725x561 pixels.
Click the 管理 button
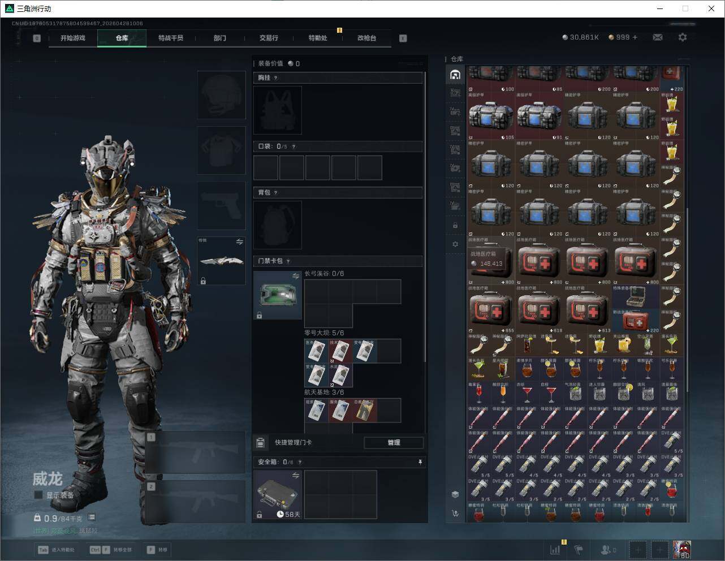[394, 443]
